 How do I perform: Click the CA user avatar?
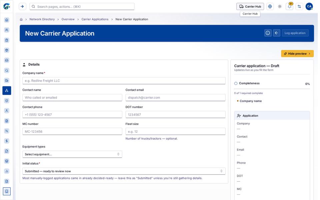pos(309,6)
